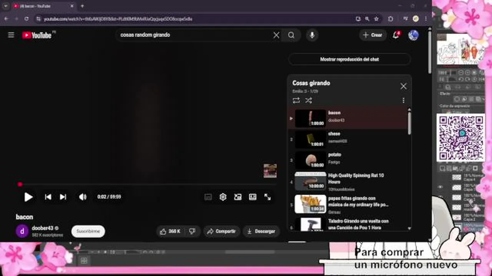Open the doober43 channel name link
Viewport: 492px width, 276px height.
pyautogui.click(x=43, y=228)
